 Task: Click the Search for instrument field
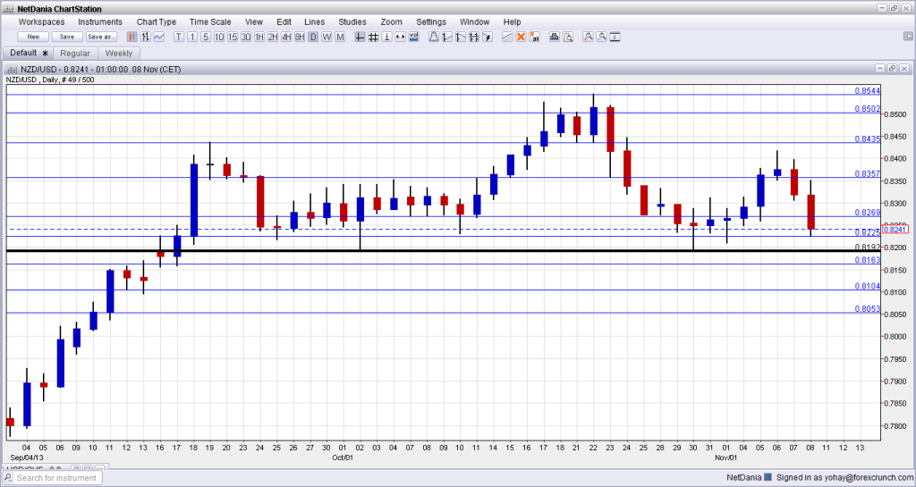[x=51, y=478]
